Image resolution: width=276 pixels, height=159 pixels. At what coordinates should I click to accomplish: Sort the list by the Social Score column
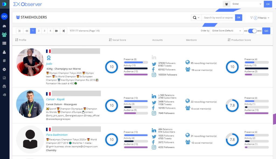point(118,40)
